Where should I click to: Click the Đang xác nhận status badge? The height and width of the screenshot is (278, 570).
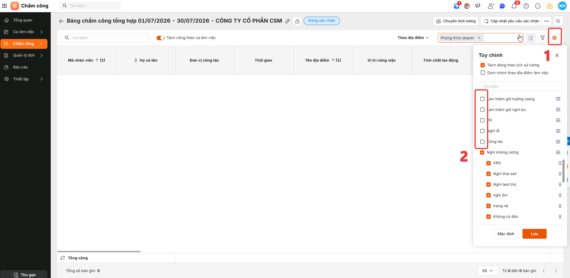[x=322, y=21]
